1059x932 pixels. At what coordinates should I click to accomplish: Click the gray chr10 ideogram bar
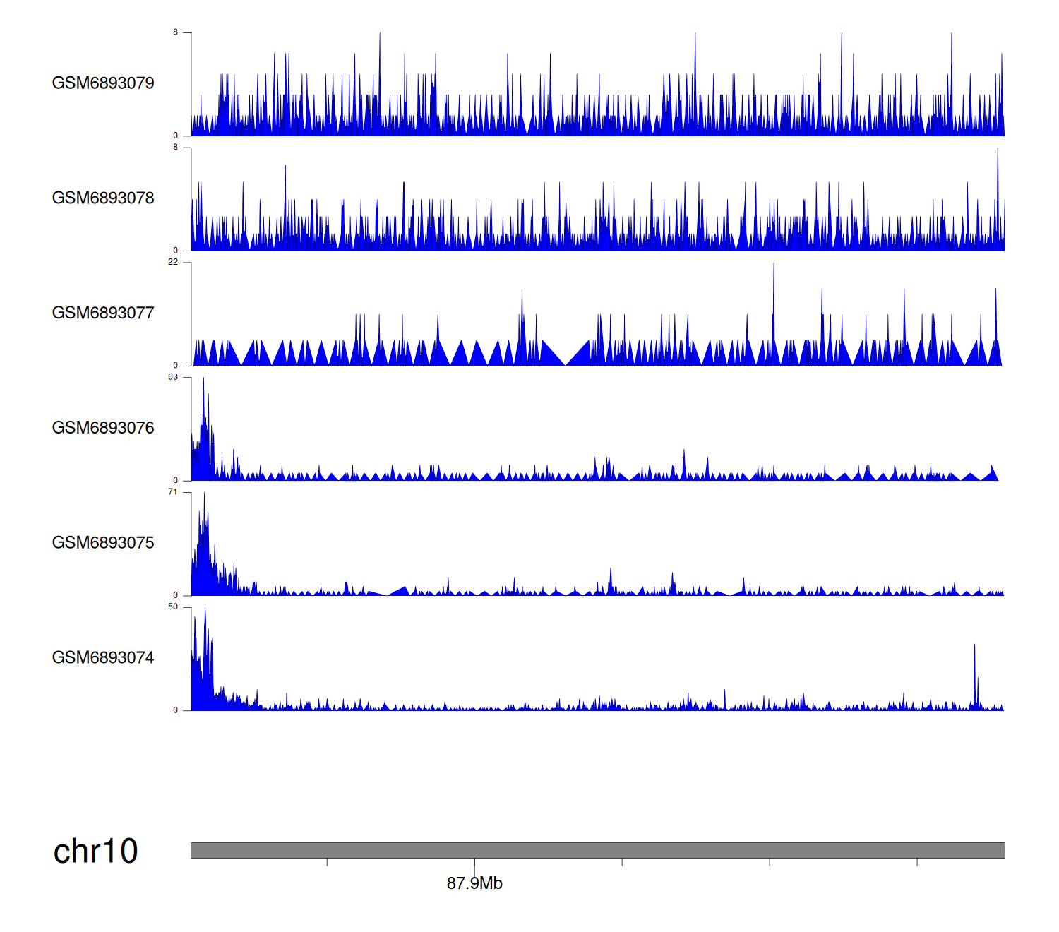pos(597,850)
